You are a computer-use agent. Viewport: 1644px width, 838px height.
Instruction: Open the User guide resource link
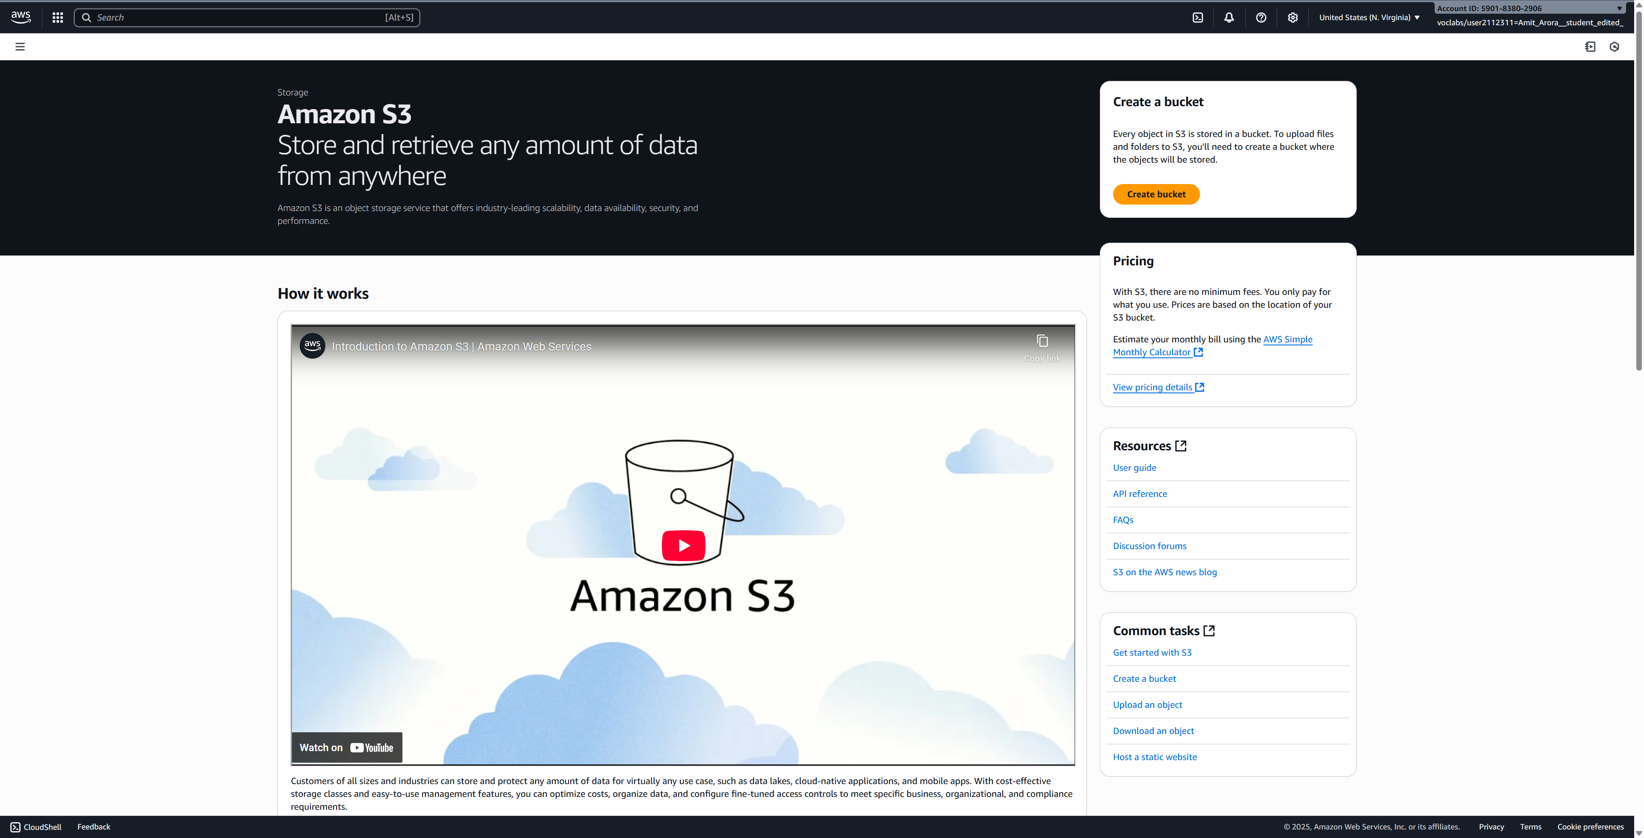1134,468
